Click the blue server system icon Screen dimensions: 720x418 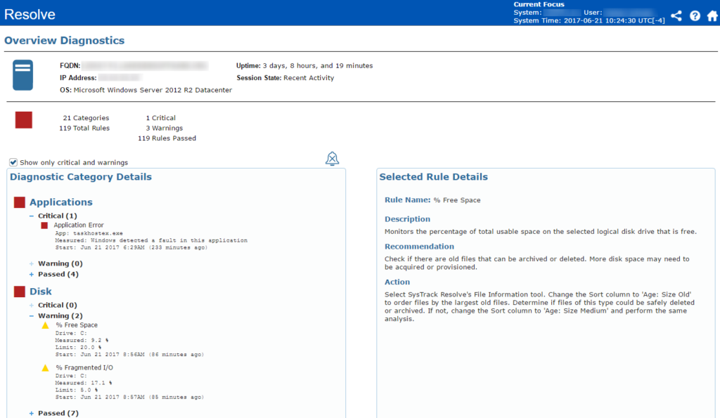(x=23, y=75)
